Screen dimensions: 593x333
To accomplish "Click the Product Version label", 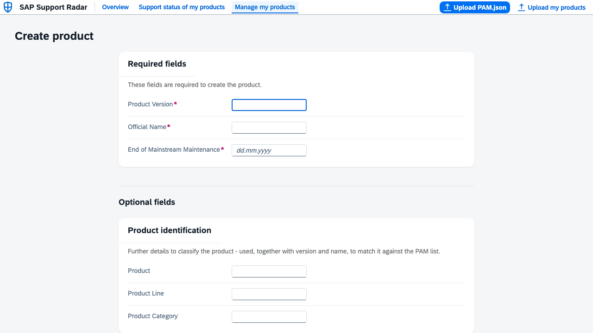I will 151,104.
